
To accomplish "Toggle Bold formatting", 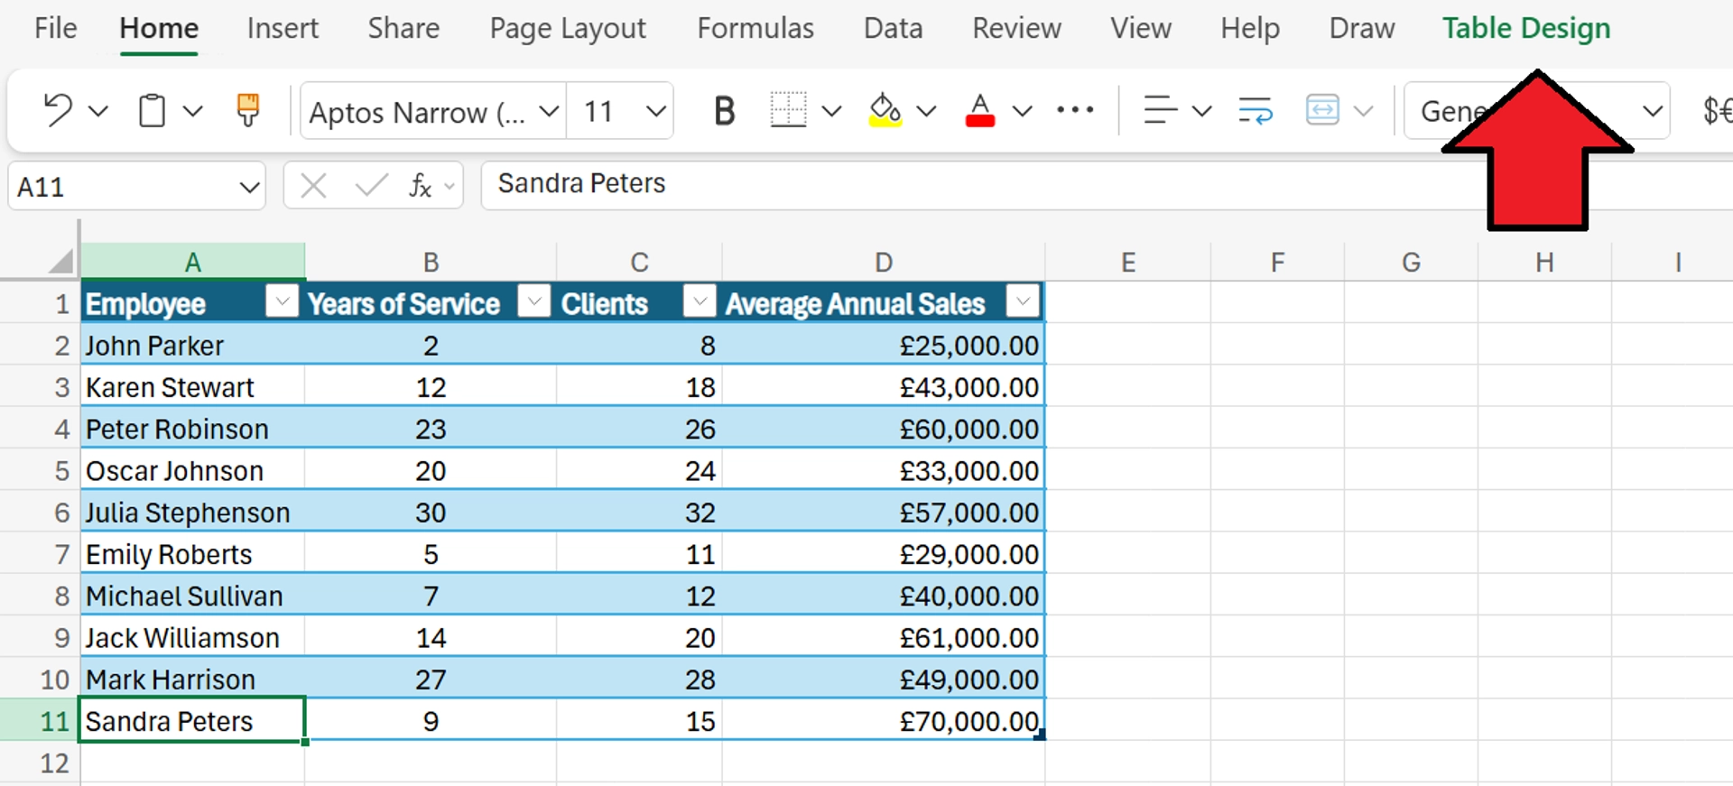I will (724, 111).
